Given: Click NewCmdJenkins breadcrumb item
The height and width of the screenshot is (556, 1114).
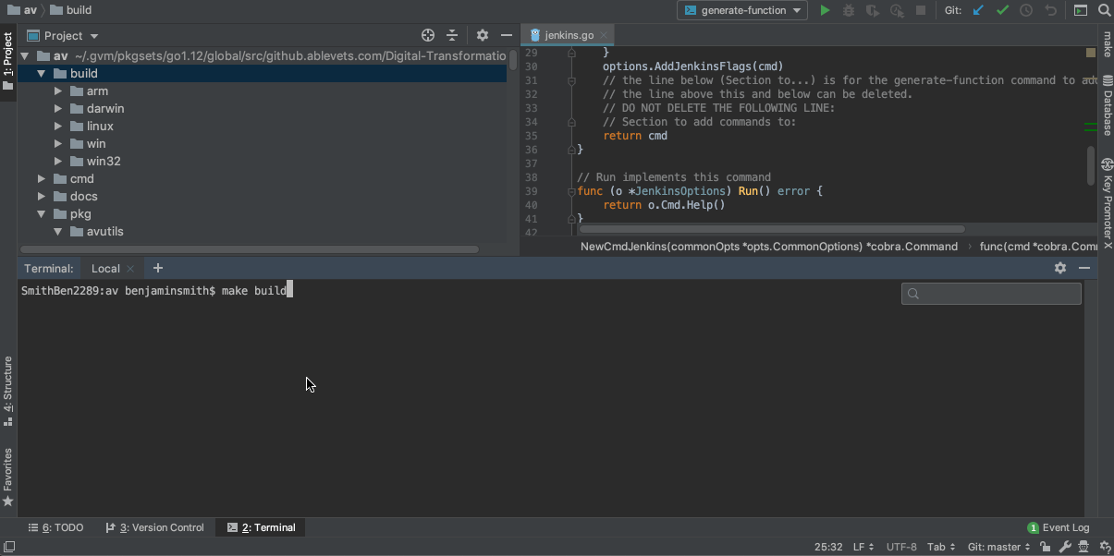Looking at the screenshot, I should pyautogui.click(x=769, y=246).
